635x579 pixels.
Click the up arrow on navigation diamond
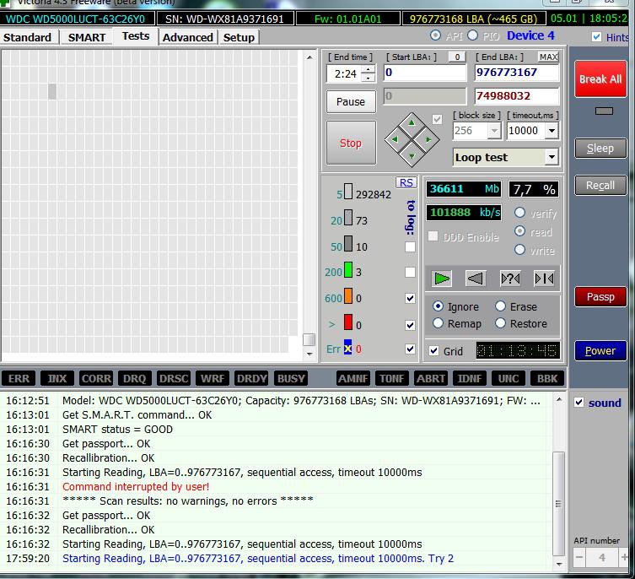pos(412,122)
